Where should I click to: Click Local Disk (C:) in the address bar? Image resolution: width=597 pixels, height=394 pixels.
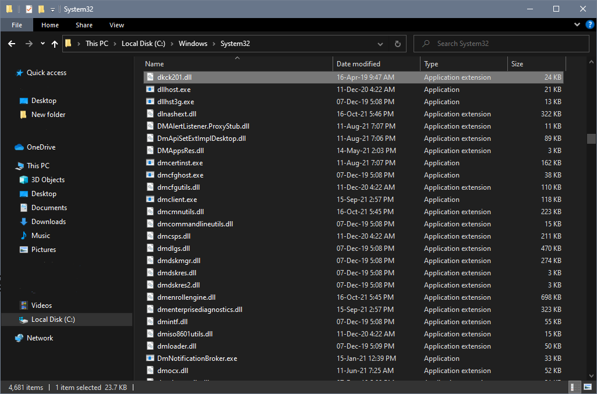tap(143, 43)
